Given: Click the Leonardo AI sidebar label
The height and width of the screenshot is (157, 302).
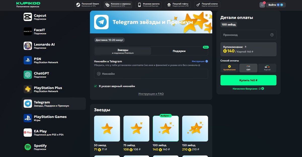Looking at the screenshot, I should pyautogui.click(x=44, y=46).
